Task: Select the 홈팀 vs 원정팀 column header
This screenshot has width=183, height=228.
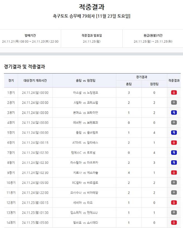Action: click(84, 80)
